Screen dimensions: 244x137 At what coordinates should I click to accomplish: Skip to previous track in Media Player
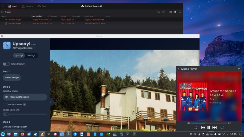point(203,128)
